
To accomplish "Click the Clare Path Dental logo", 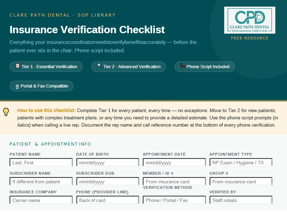I will point(249,20).
